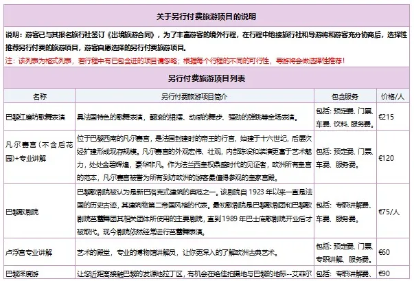
Task: Click the 另行付费旅游项目列表 section header
Action: 207,80
